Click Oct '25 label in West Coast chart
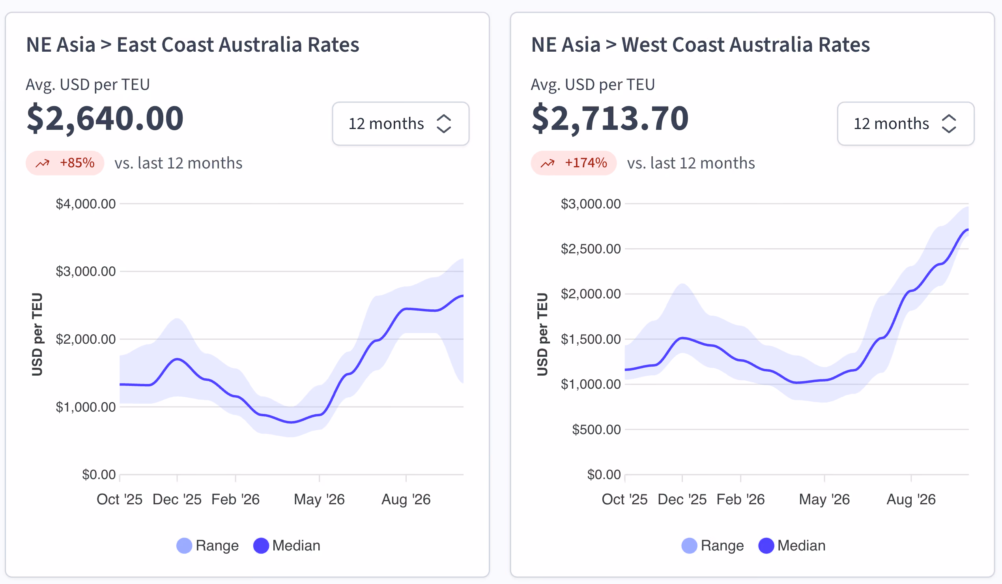The width and height of the screenshot is (1002, 584). [x=624, y=500]
